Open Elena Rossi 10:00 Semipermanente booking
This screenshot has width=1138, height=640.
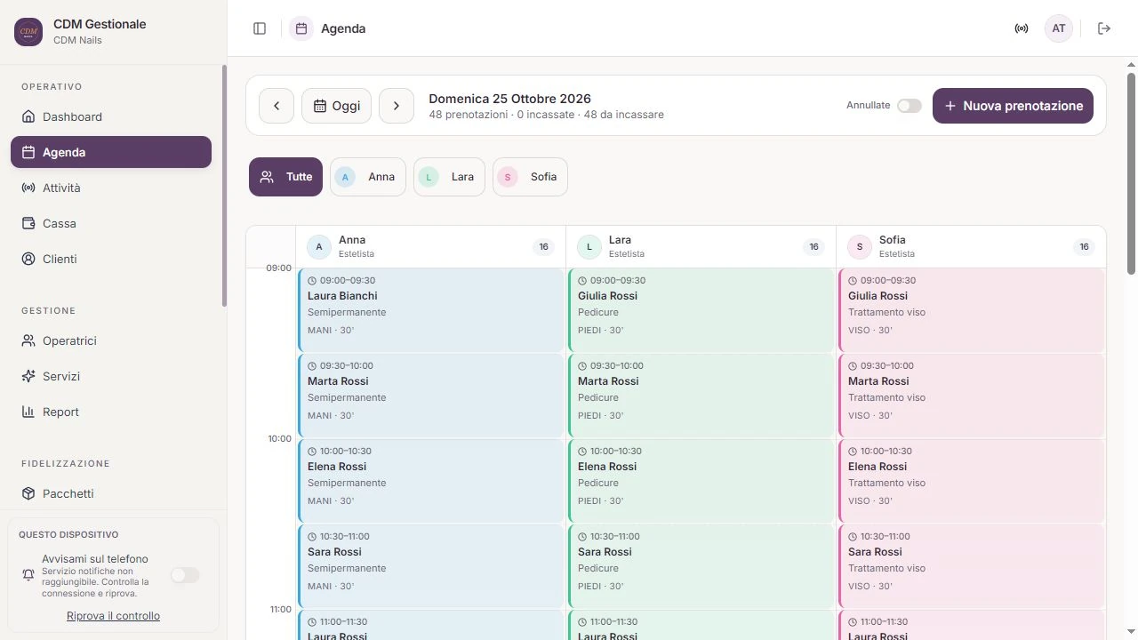[431, 481]
